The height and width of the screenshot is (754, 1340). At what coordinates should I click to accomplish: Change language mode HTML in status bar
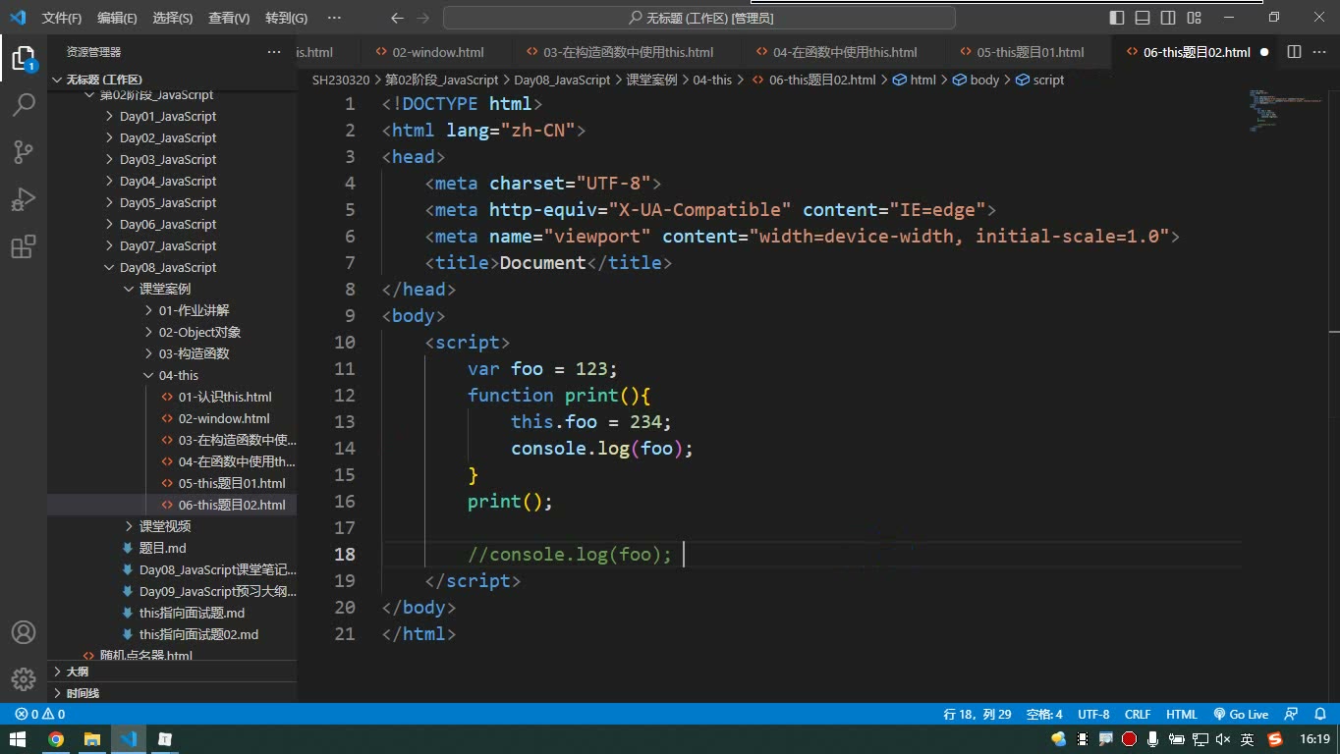1182,715
